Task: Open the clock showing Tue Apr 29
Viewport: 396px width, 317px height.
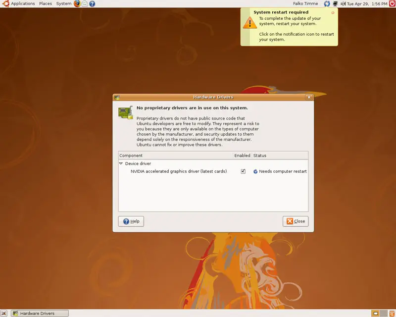Action: (x=367, y=4)
